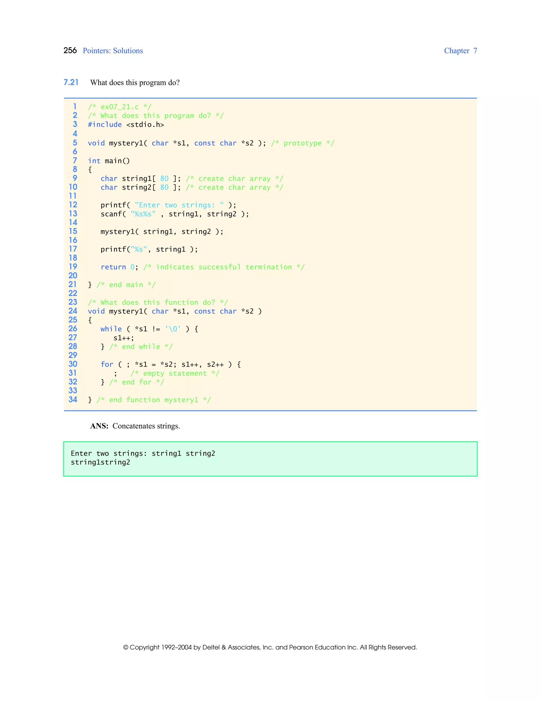This screenshot has width=541, height=701.
Task: Click line number 34
Action: pyautogui.click(x=73, y=400)
